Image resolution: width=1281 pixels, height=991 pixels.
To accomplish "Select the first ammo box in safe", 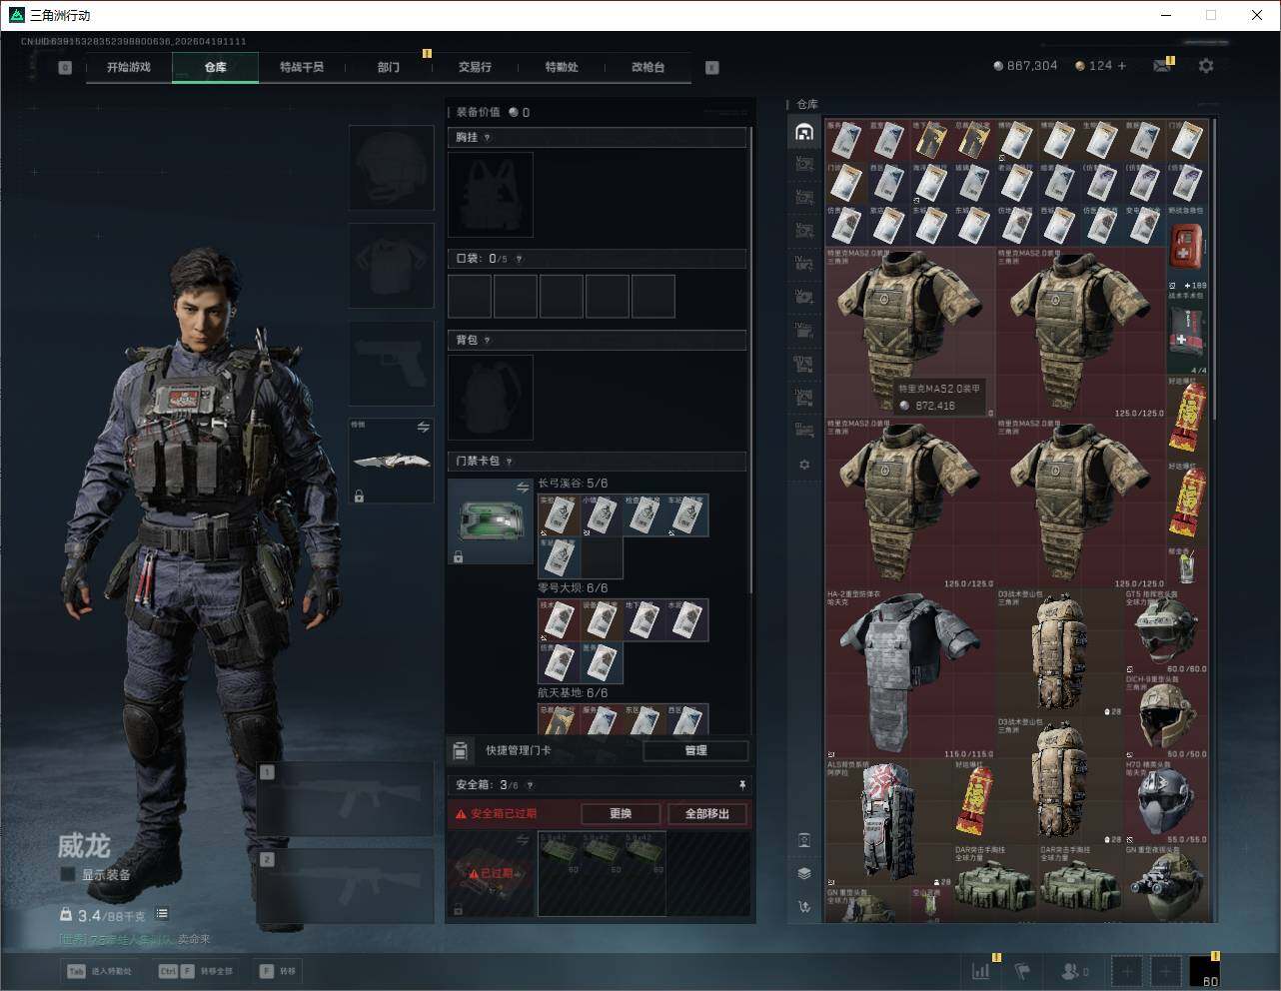I will pyautogui.click(x=559, y=853).
